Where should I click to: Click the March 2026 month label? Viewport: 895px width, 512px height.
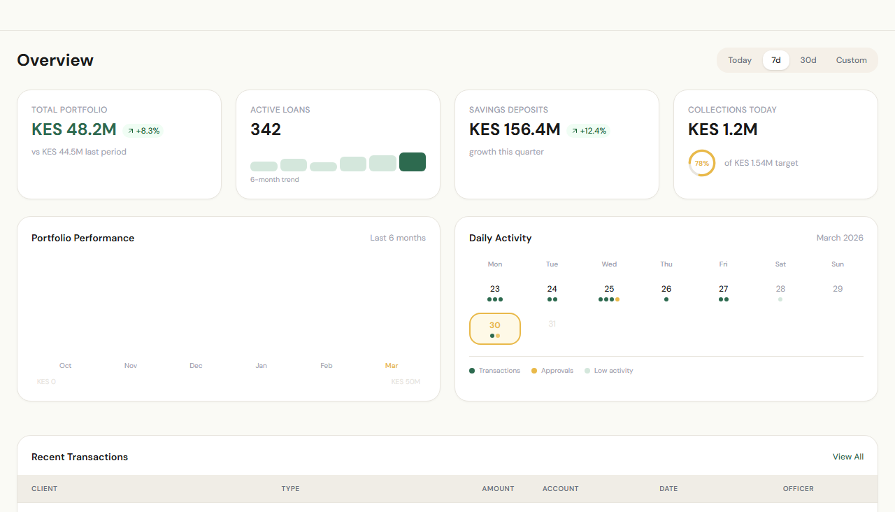tap(840, 238)
